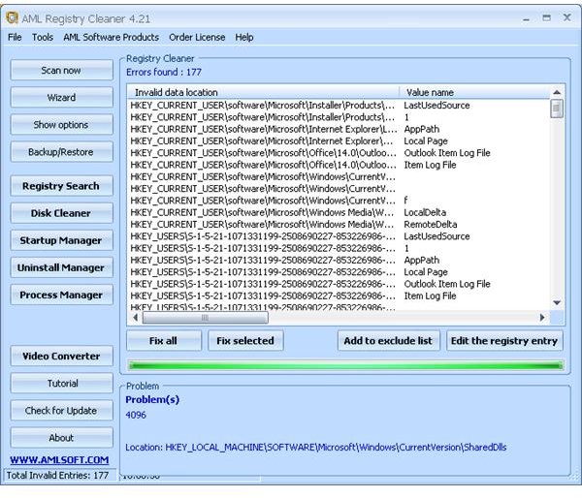Open Uninstall Manager
Image resolution: width=582 pixels, height=498 pixels.
(x=61, y=267)
